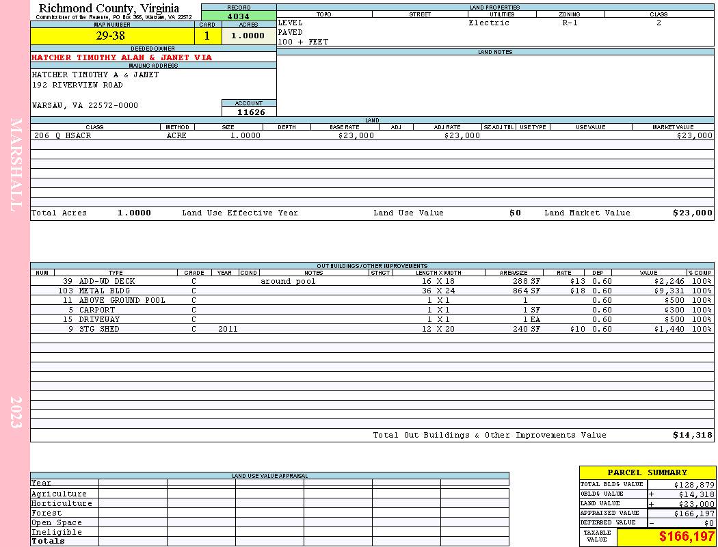Click metal building area 864 SF
This screenshot has width=718, height=547.
click(x=527, y=291)
